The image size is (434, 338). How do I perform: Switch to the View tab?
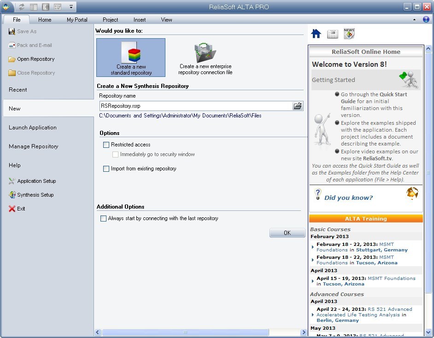click(166, 20)
